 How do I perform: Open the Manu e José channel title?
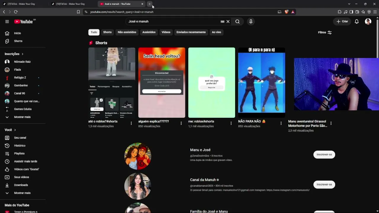[200, 150]
